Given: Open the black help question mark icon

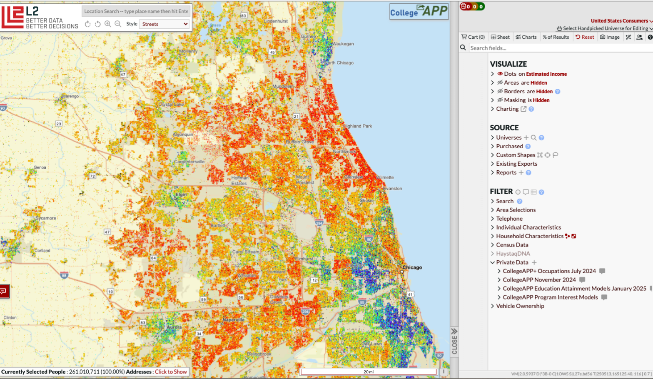Looking at the screenshot, I should pos(650,37).
